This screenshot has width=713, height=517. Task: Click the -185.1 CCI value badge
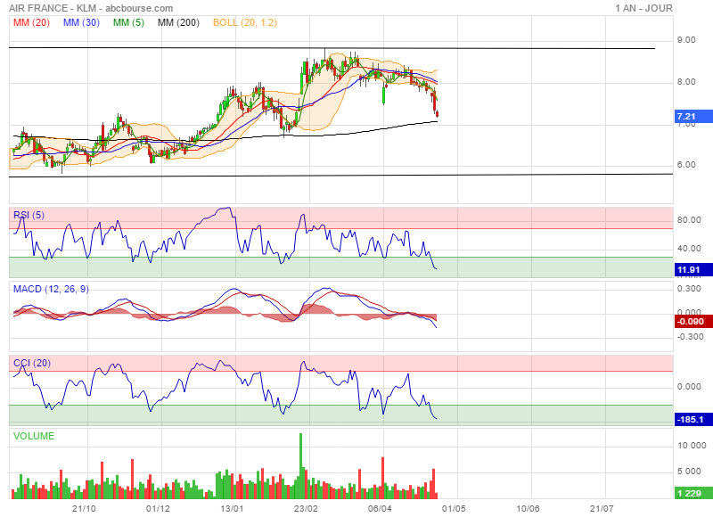pyautogui.click(x=690, y=419)
